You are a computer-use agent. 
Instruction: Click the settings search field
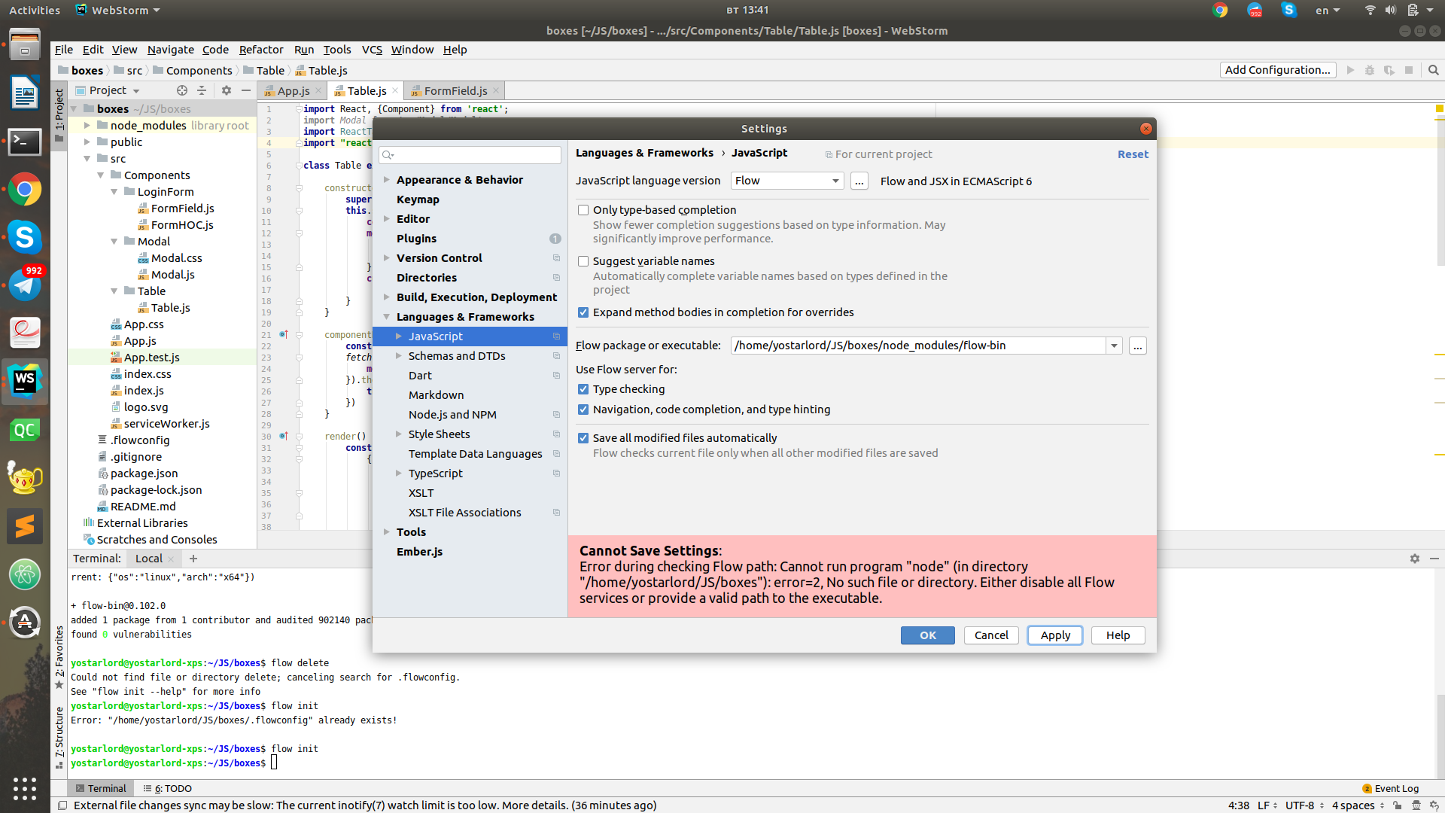470,155
